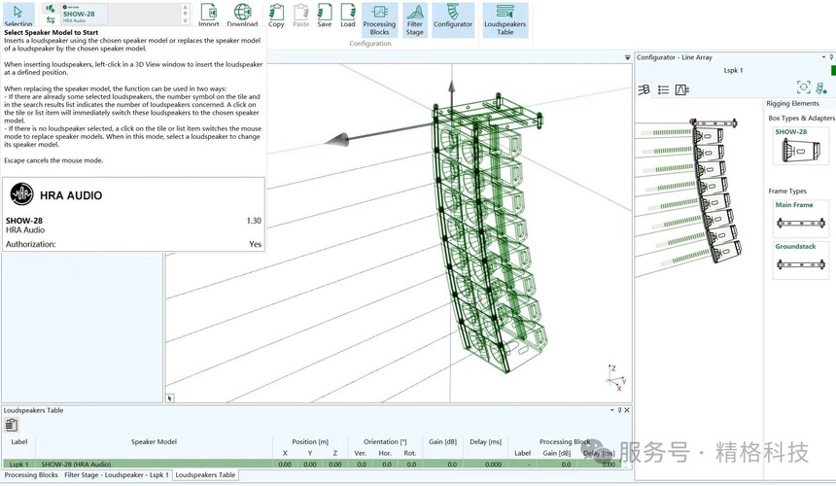Click the list view icon in Configurator
Image resolution: width=836 pixels, height=486 pixels.
(x=663, y=90)
